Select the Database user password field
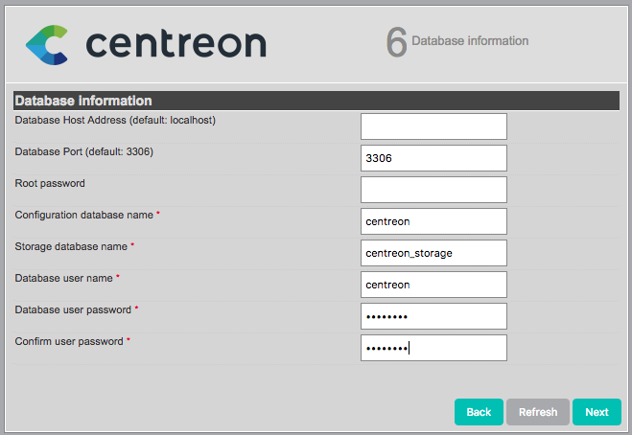 (433, 316)
